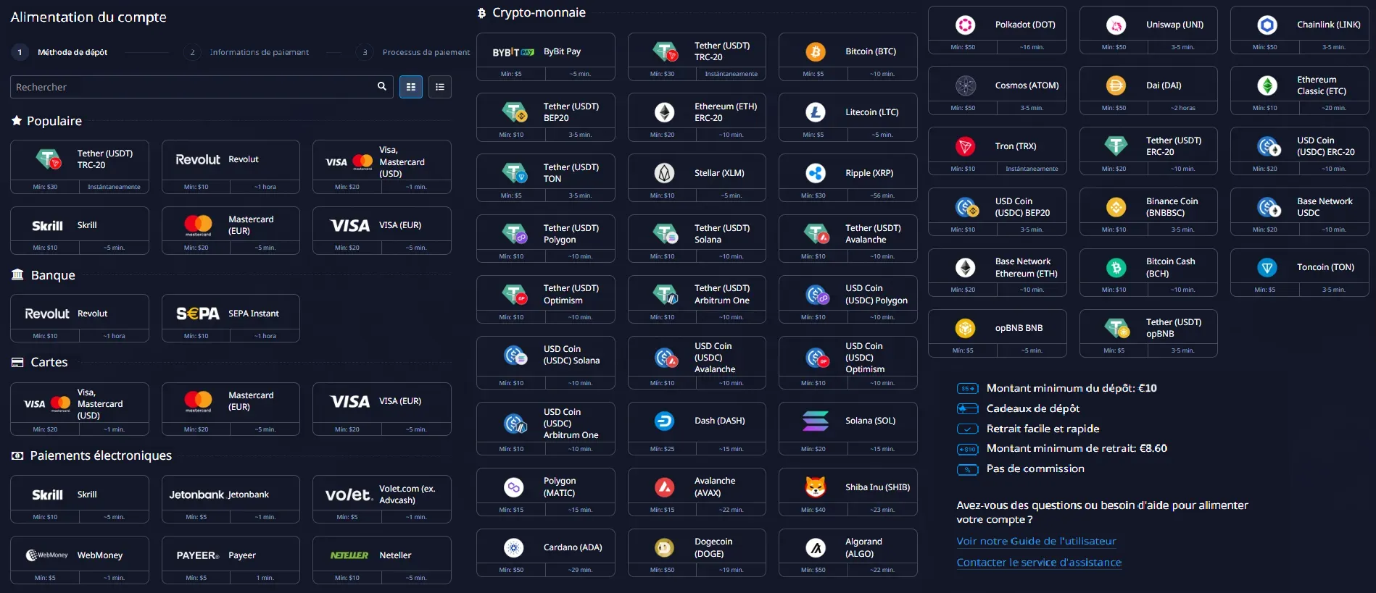Viewport: 1376px width, 593px height.
Task: Choose the SEPA Instant deposit method
Action: [231, 319]
